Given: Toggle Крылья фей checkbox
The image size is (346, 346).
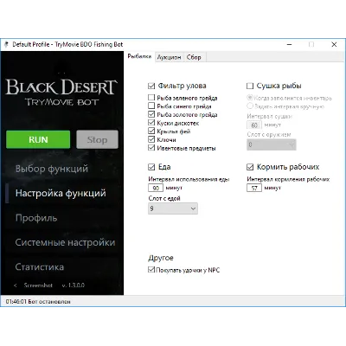Looking at the screenshot, I should (151, 131).
